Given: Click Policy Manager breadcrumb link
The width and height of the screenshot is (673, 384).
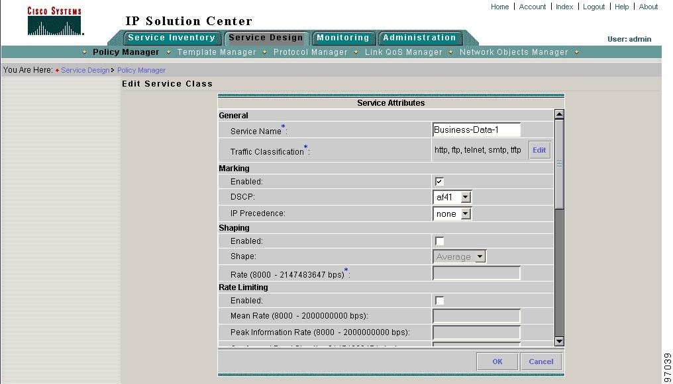Looking at the screenshot, I should (x=141, y=70).
